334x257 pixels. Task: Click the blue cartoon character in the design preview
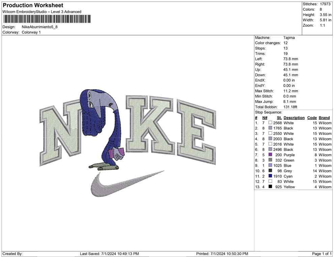tap(103, 130)
